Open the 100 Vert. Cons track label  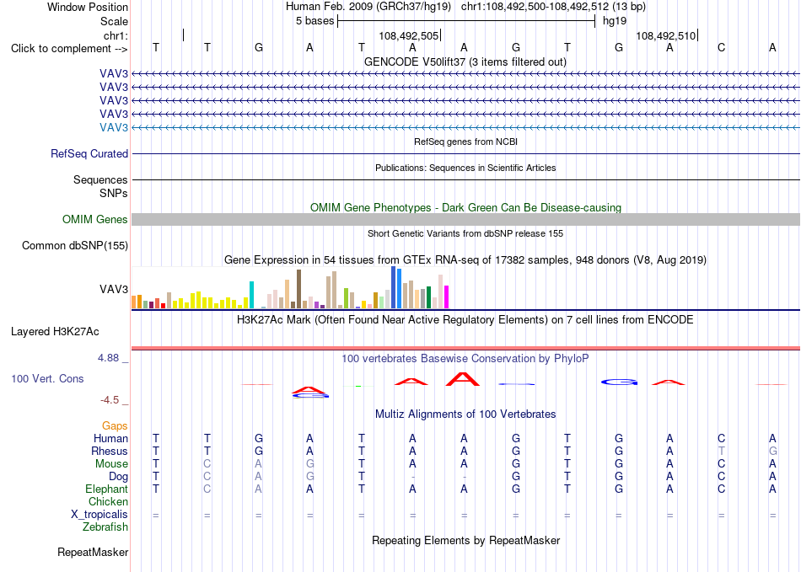click(x=47, y=378)
